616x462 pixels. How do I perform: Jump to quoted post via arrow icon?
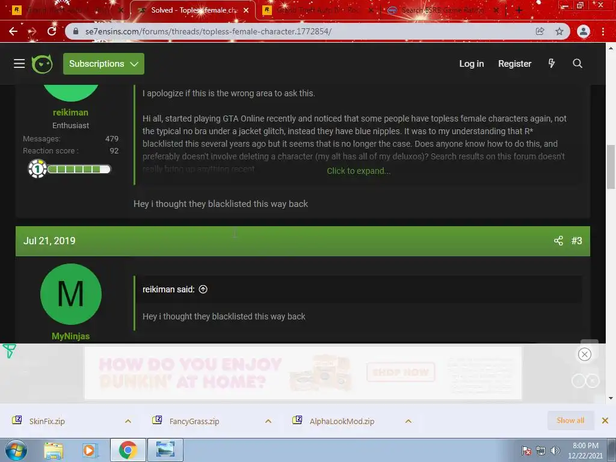coord(203,289)
